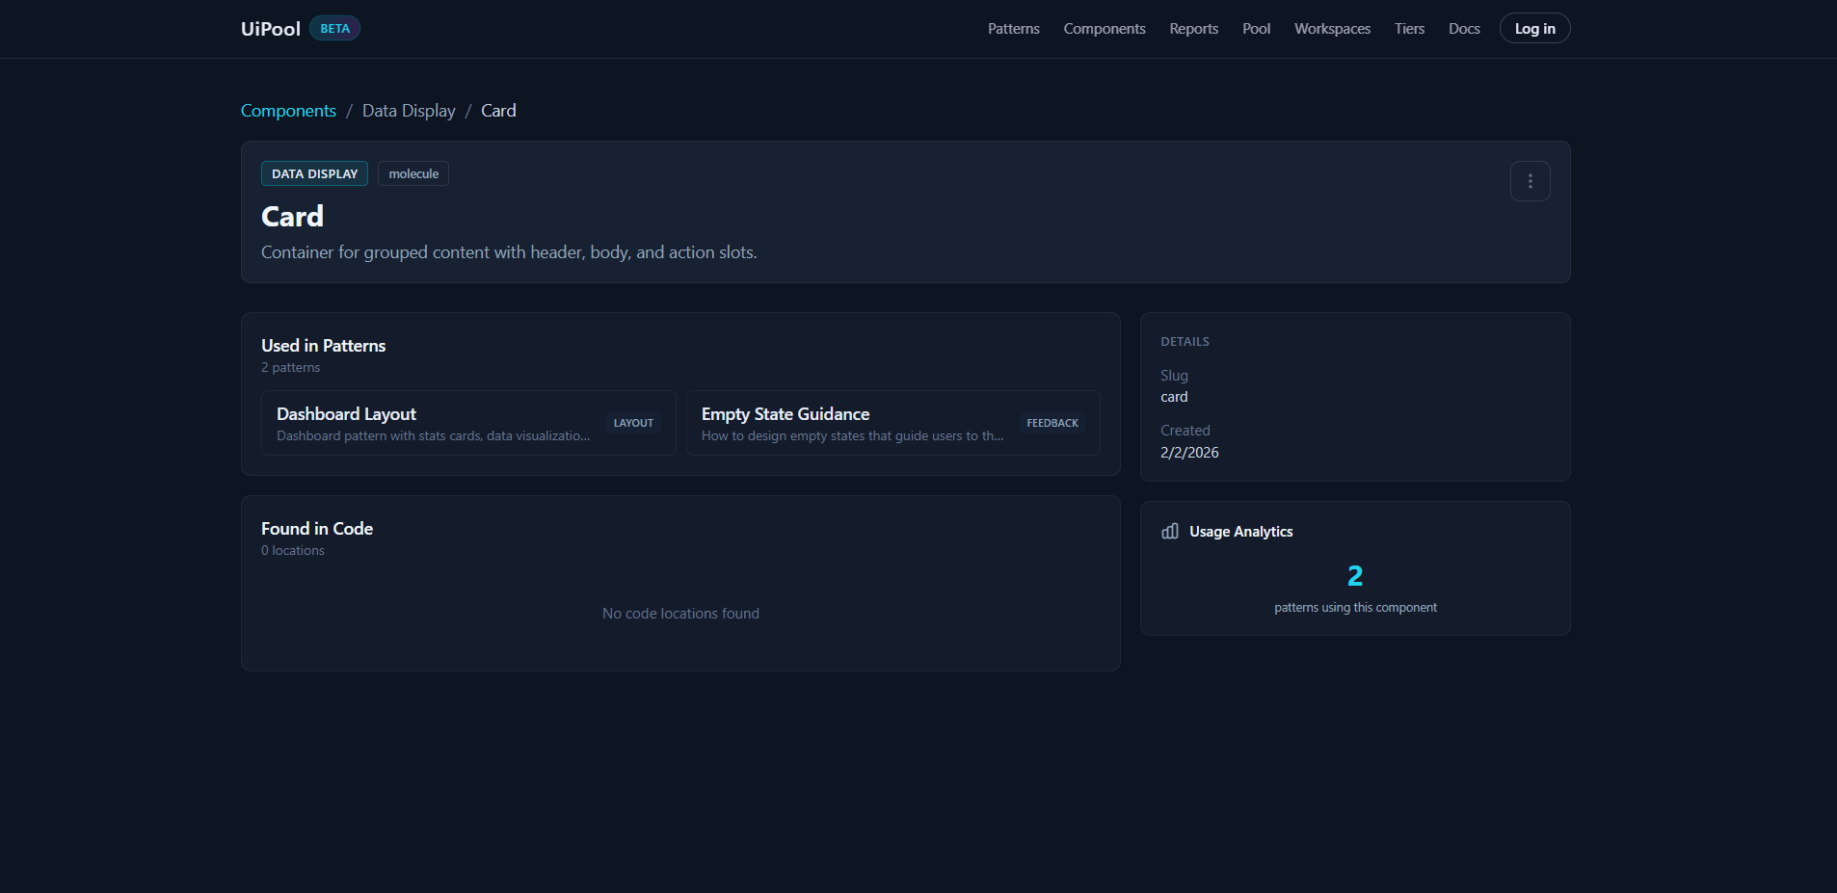Click the 'Used in Patterns' heading
Screen dimensions: 1837x893
click(x=323, y=346)
